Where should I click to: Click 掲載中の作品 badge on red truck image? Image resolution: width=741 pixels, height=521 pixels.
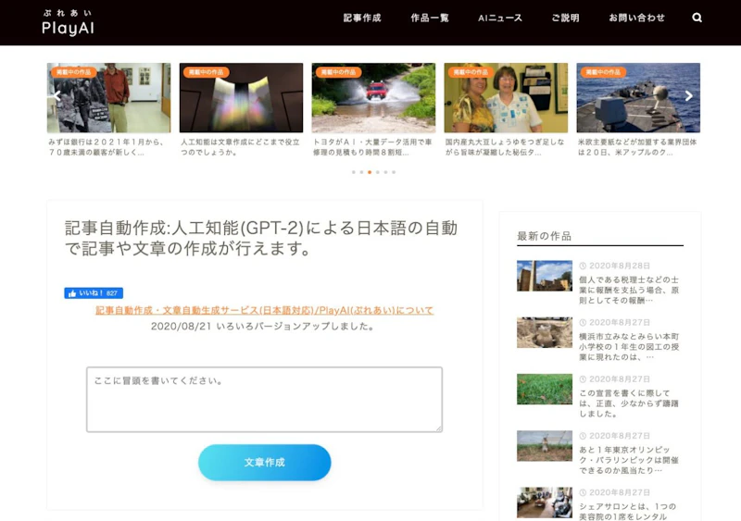pos(338,72)
